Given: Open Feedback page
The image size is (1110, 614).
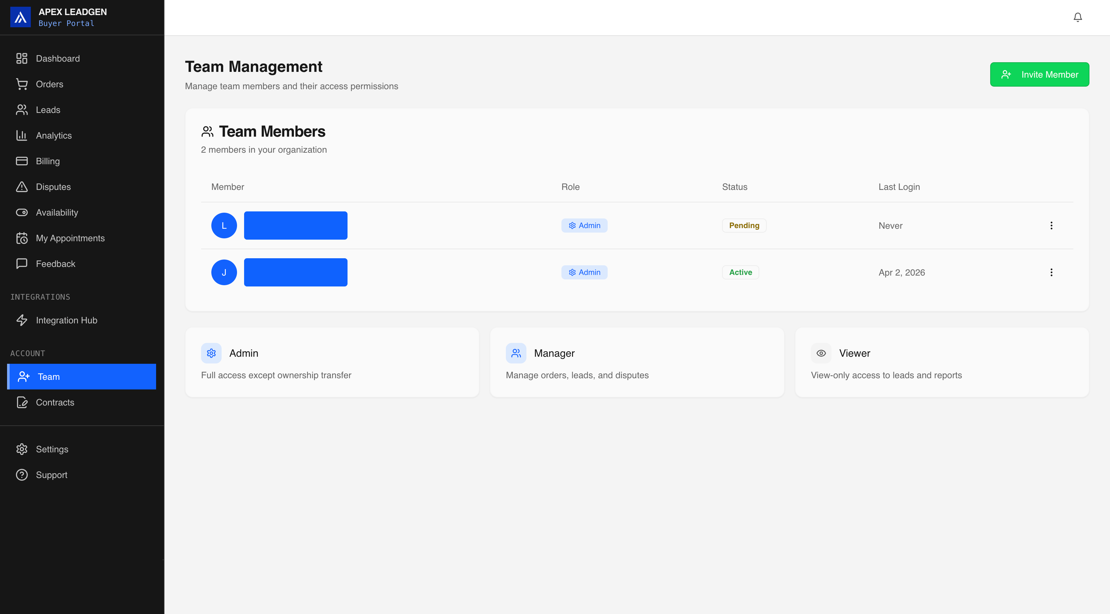Looking at the screenshot, I should pos(82,264).
